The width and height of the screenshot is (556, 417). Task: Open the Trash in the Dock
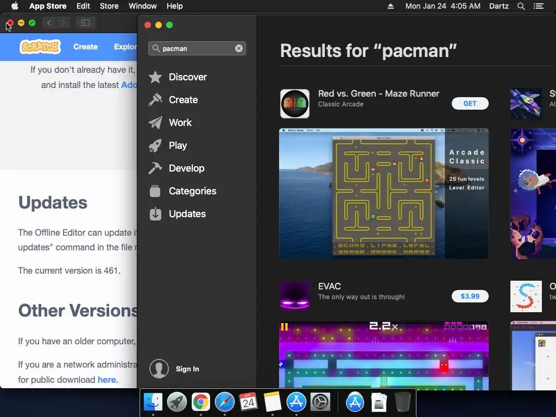[402, 402]
